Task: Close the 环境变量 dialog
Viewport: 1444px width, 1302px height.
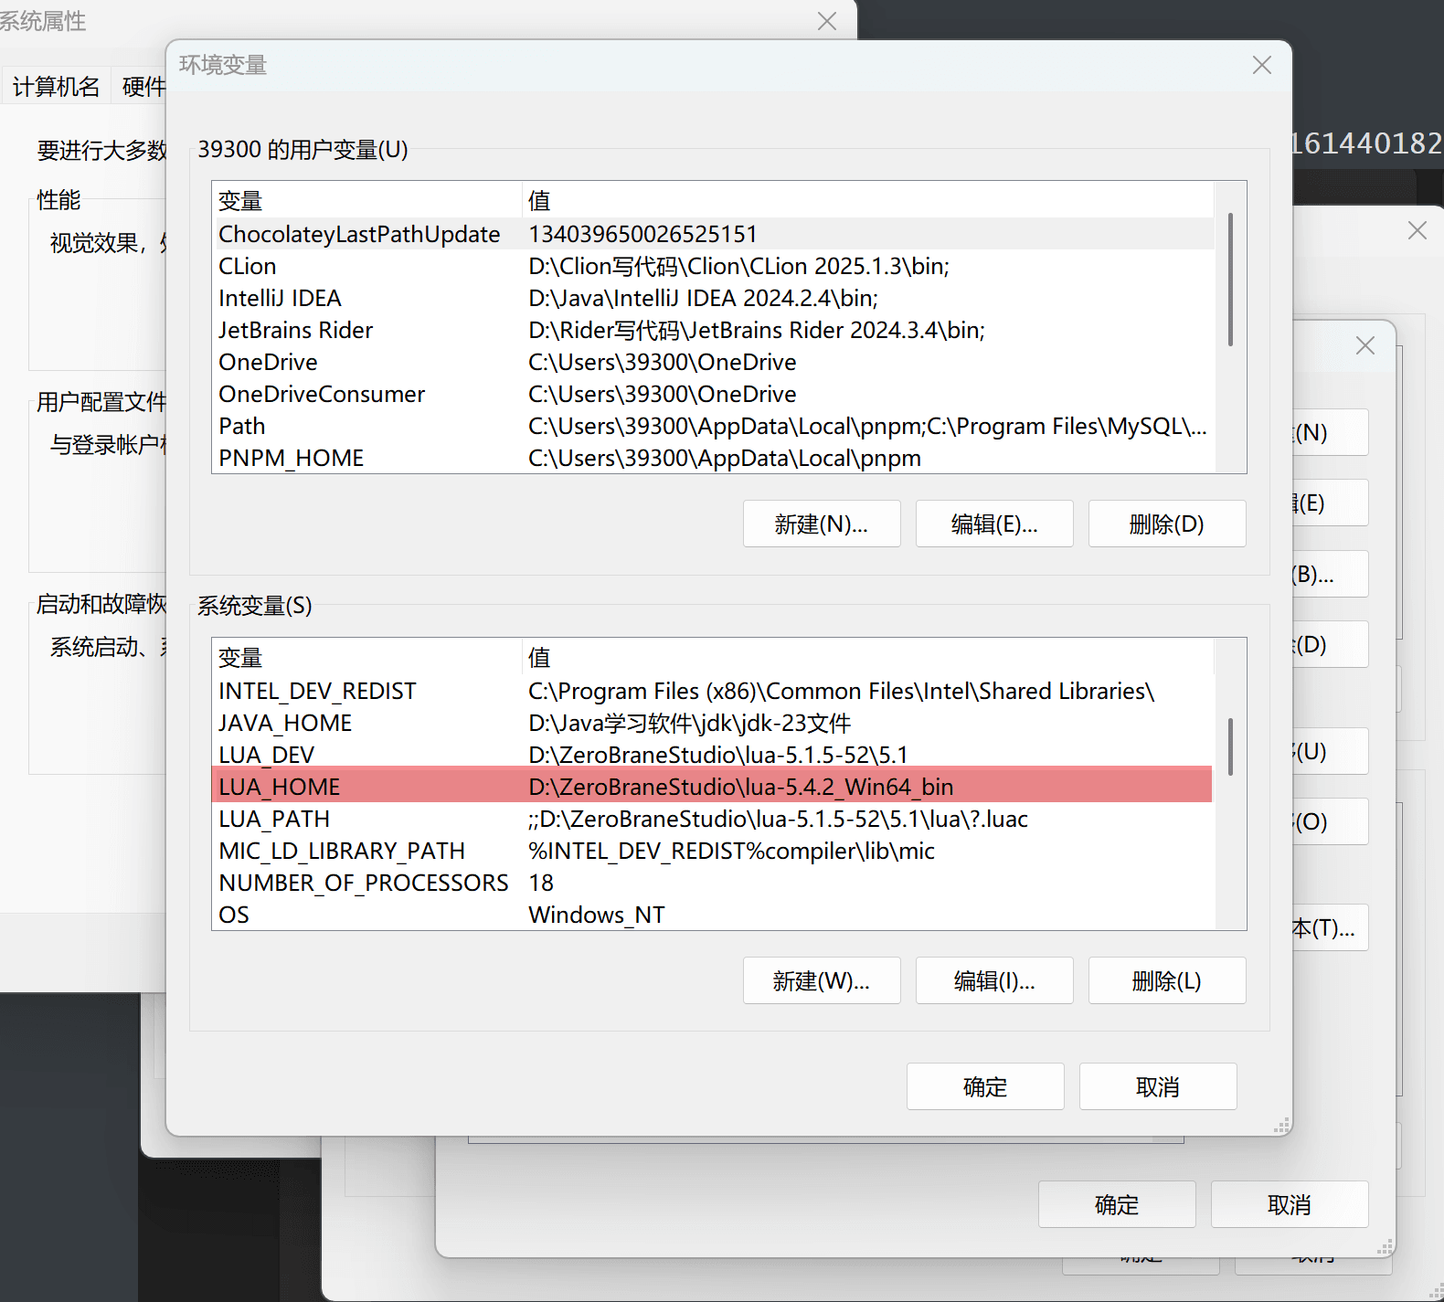Action: tap(1261, 66)
